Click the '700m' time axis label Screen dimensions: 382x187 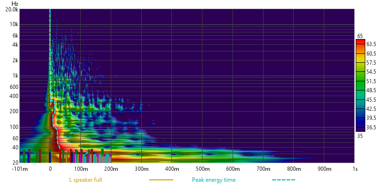point(263,169)
